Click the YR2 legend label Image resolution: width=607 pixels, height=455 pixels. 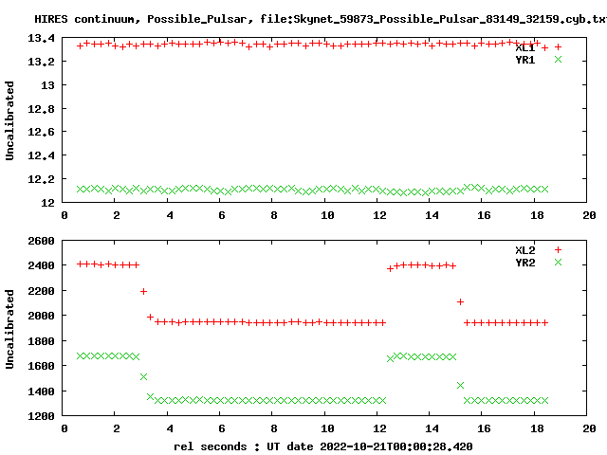click(x=524, y=263)
